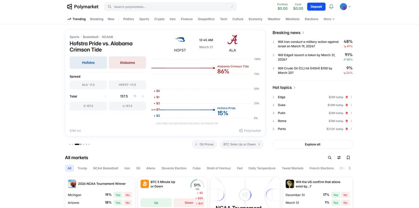The image size is (419, 208).
Task: Open bookmarked markets icon
Action: click(x=348, y=158)
